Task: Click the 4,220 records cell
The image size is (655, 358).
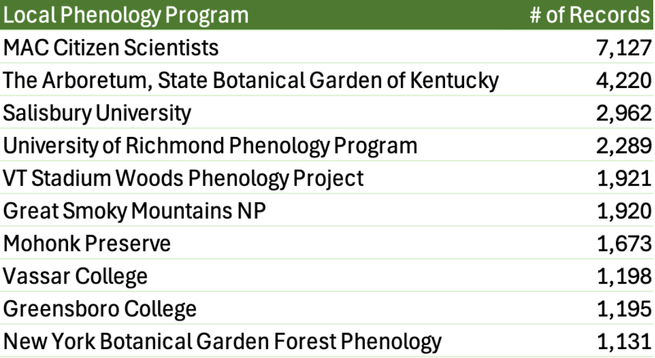Action: point(623,80)
